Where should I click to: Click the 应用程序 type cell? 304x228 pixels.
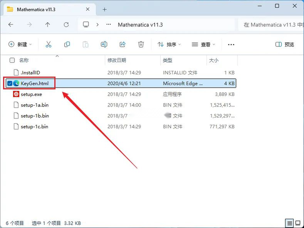pyautogui.click(x=172, y=94)
